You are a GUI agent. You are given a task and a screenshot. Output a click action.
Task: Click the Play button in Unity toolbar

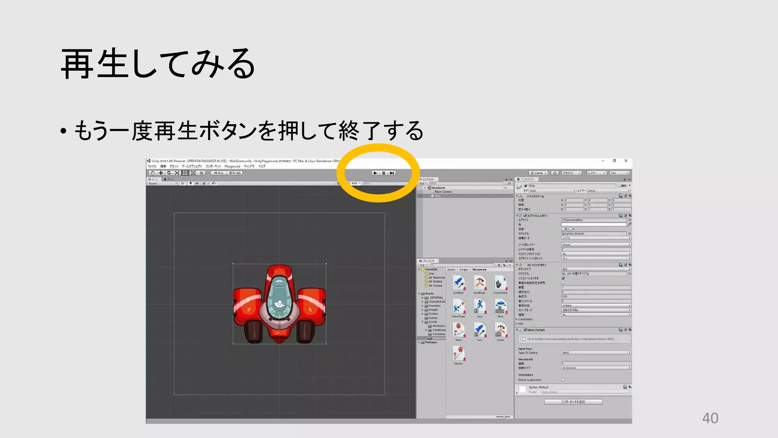point(375,173)
